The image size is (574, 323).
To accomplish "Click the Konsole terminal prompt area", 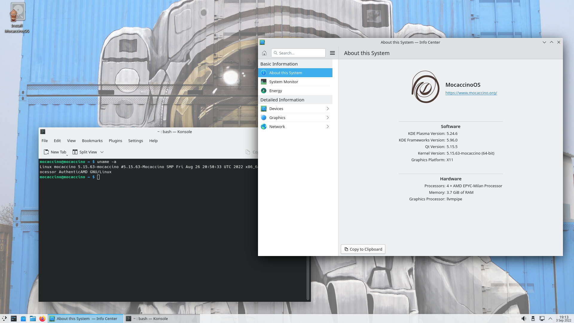I will [98, 177].
